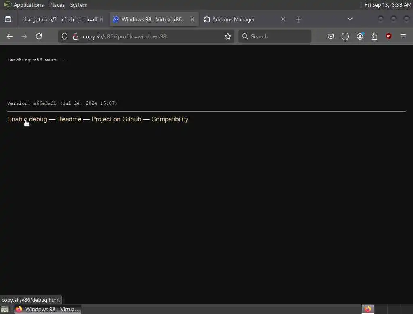Click the show desktop icon in the taskbar
Screen dimensions: 413x314
[5, 309]
